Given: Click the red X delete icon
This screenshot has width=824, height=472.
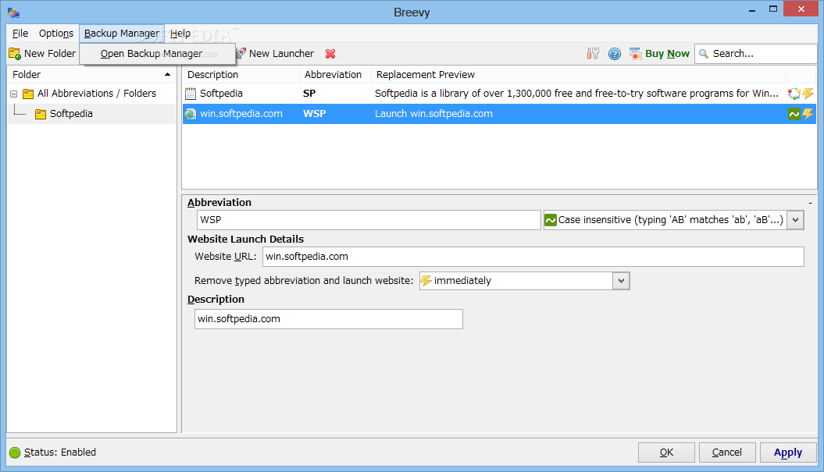Looking at the screenshot, I should (330, 54).
